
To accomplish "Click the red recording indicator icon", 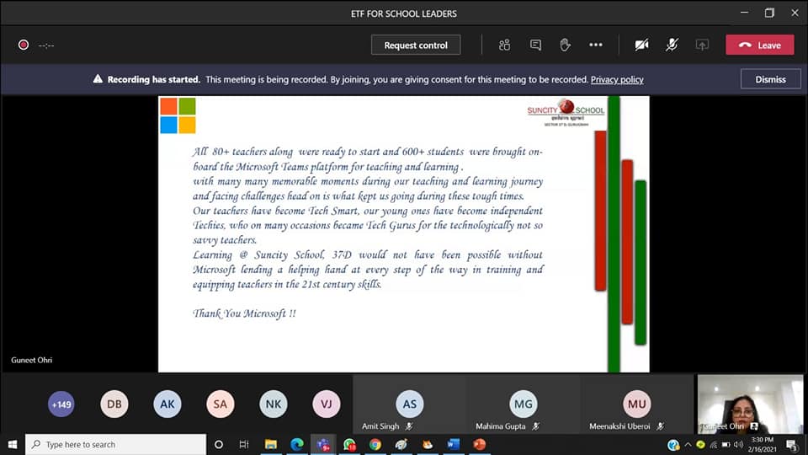I will coord(24,45).
